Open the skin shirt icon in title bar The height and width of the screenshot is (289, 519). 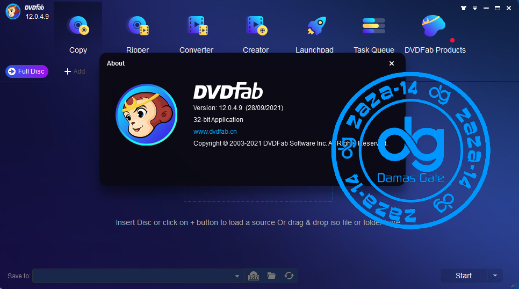(463, 8)
